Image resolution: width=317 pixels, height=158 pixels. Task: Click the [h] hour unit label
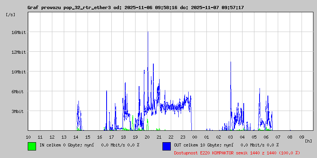click(308, 140)
